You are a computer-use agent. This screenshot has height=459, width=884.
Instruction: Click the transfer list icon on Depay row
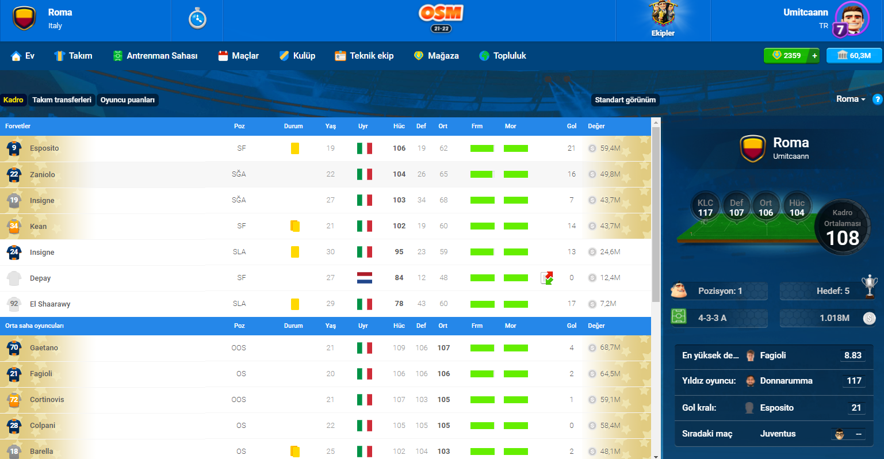[x=547, y=278]
